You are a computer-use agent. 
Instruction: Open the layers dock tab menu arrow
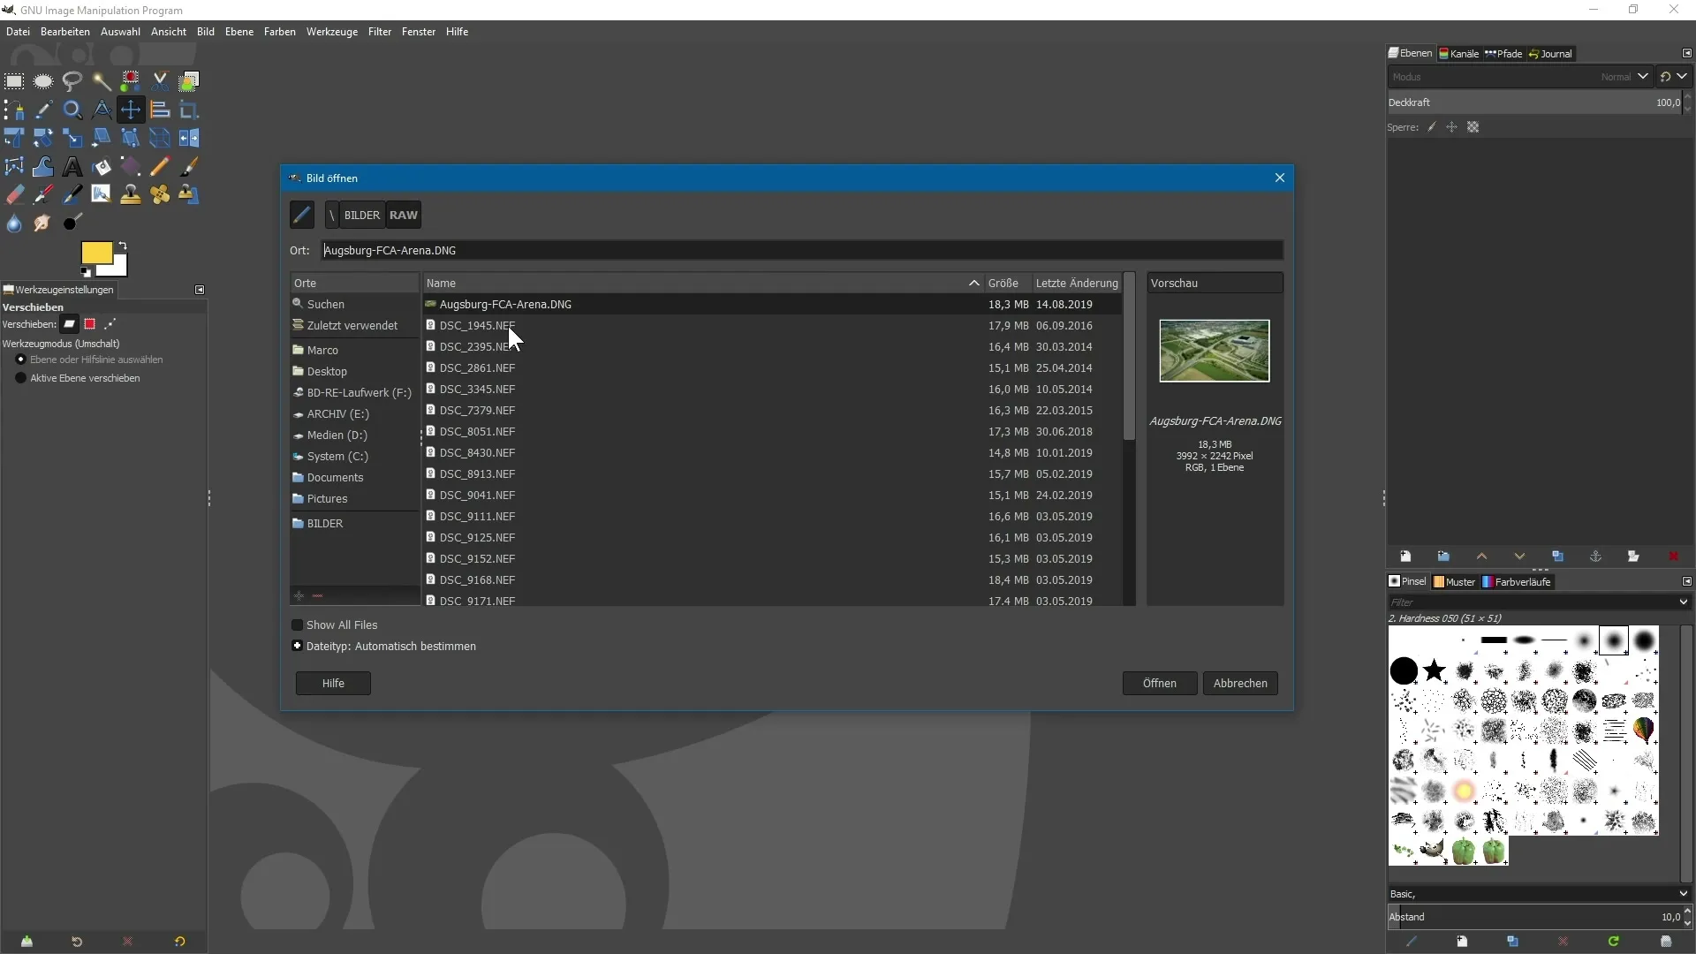(1686, 53)
